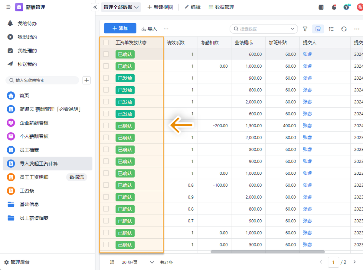Click the blue 添加 button
Image resolution: width=363 pixels, height=270 pixels.
click(x=120, y=28)
